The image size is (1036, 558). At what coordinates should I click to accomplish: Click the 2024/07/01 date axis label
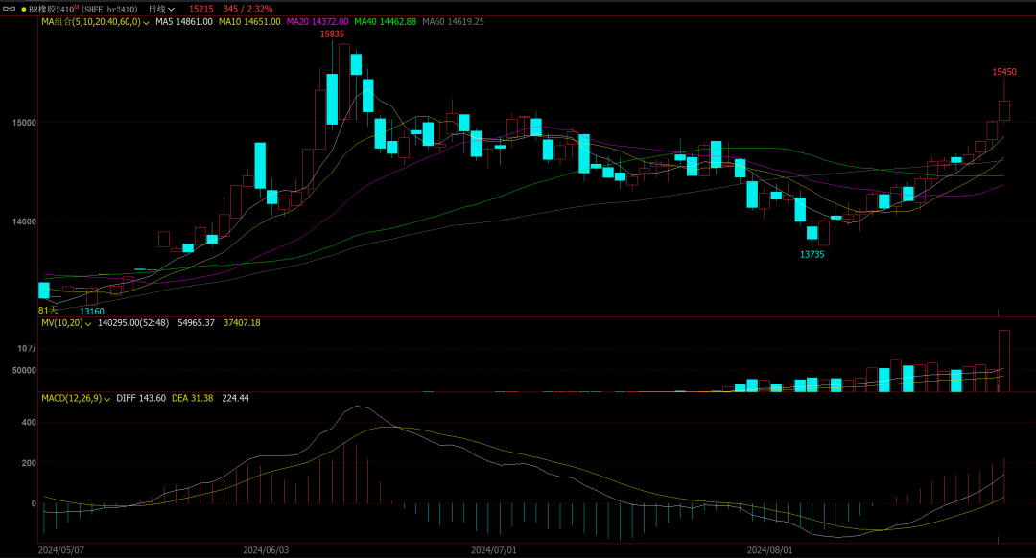click(494, 550)
